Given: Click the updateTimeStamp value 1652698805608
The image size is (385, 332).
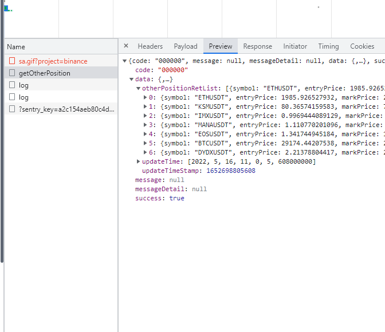Looking at the screenshot, I should [231, 171].
